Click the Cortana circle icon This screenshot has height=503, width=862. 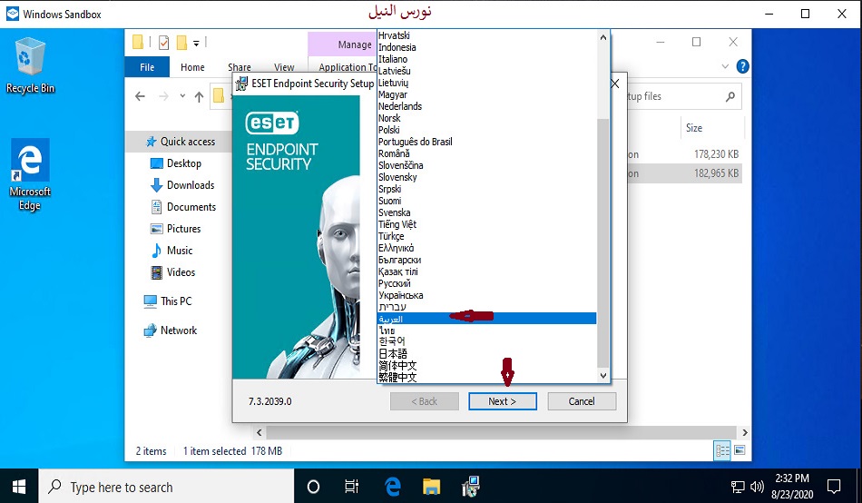[x=313, y=487]
